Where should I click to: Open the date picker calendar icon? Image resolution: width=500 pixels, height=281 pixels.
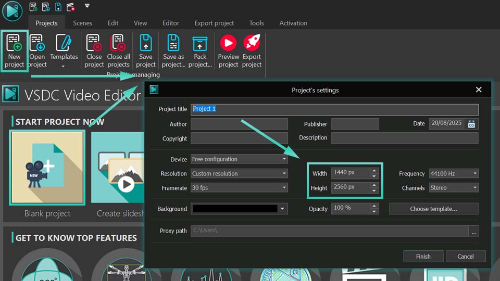click(x=471, y=124)
